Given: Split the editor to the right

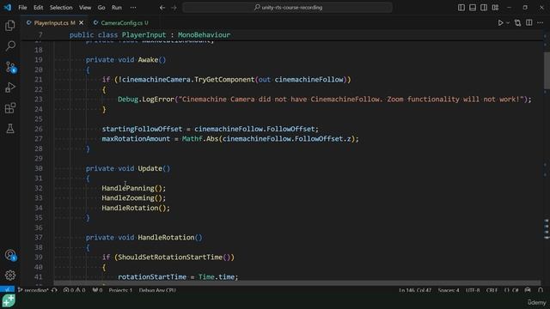Looking at the screenshot, I should pos(529,23).
